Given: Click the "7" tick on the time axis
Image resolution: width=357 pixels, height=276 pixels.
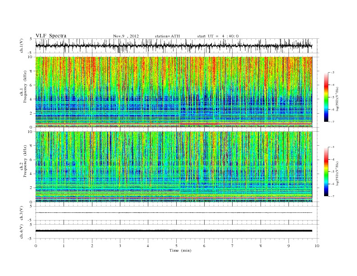Looking at the screenshot, I should coord(233,246).
